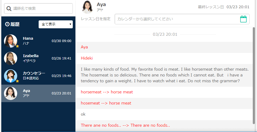The width and height of the screenshot is (257, 132).
Task: Focus the teacher name search field
Action: (x=38, y=8)
